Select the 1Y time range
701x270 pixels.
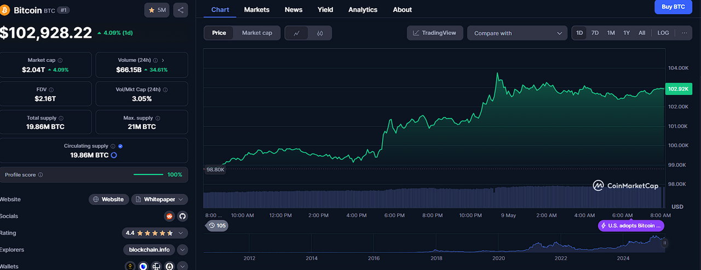tap(627, 33)
